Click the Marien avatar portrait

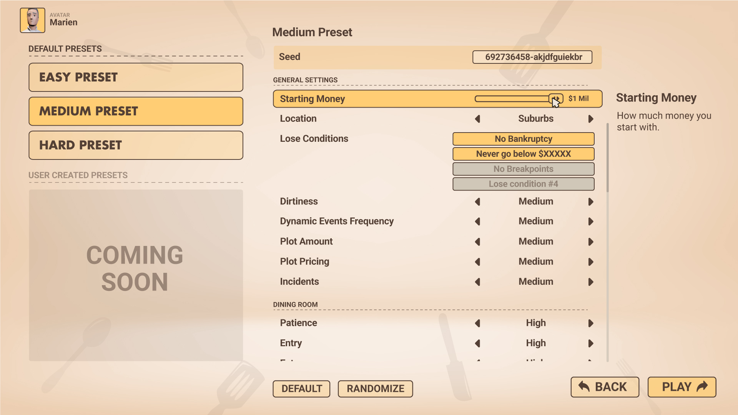pos(33,20)
